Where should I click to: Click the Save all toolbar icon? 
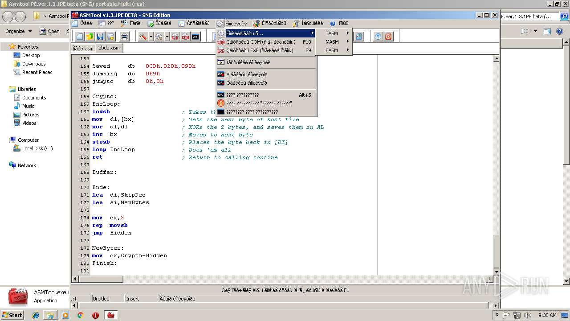pos(110,37)
